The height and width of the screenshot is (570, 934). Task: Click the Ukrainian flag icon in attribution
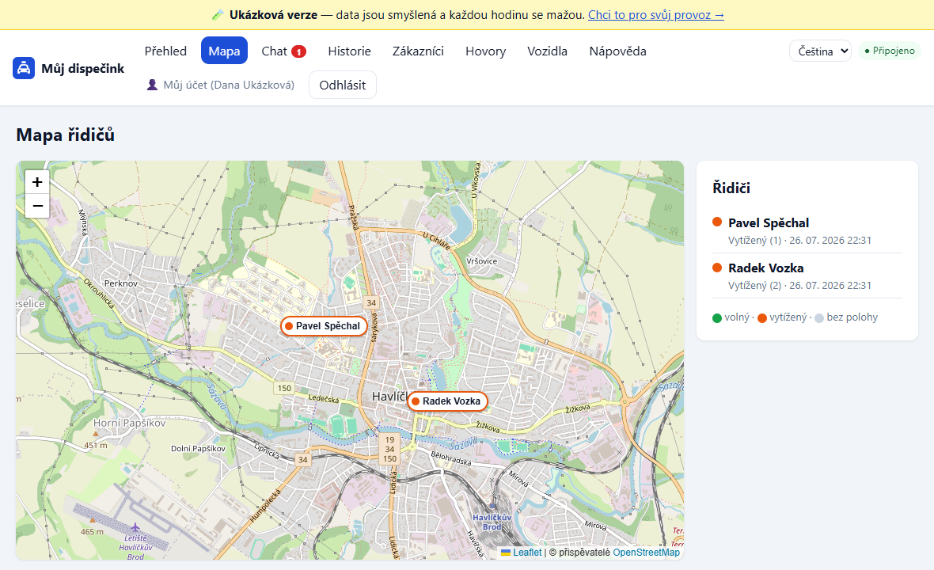click(506, 553)
